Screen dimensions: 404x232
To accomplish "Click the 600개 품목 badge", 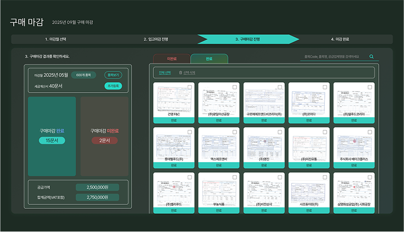I will [x=83, y=75].
